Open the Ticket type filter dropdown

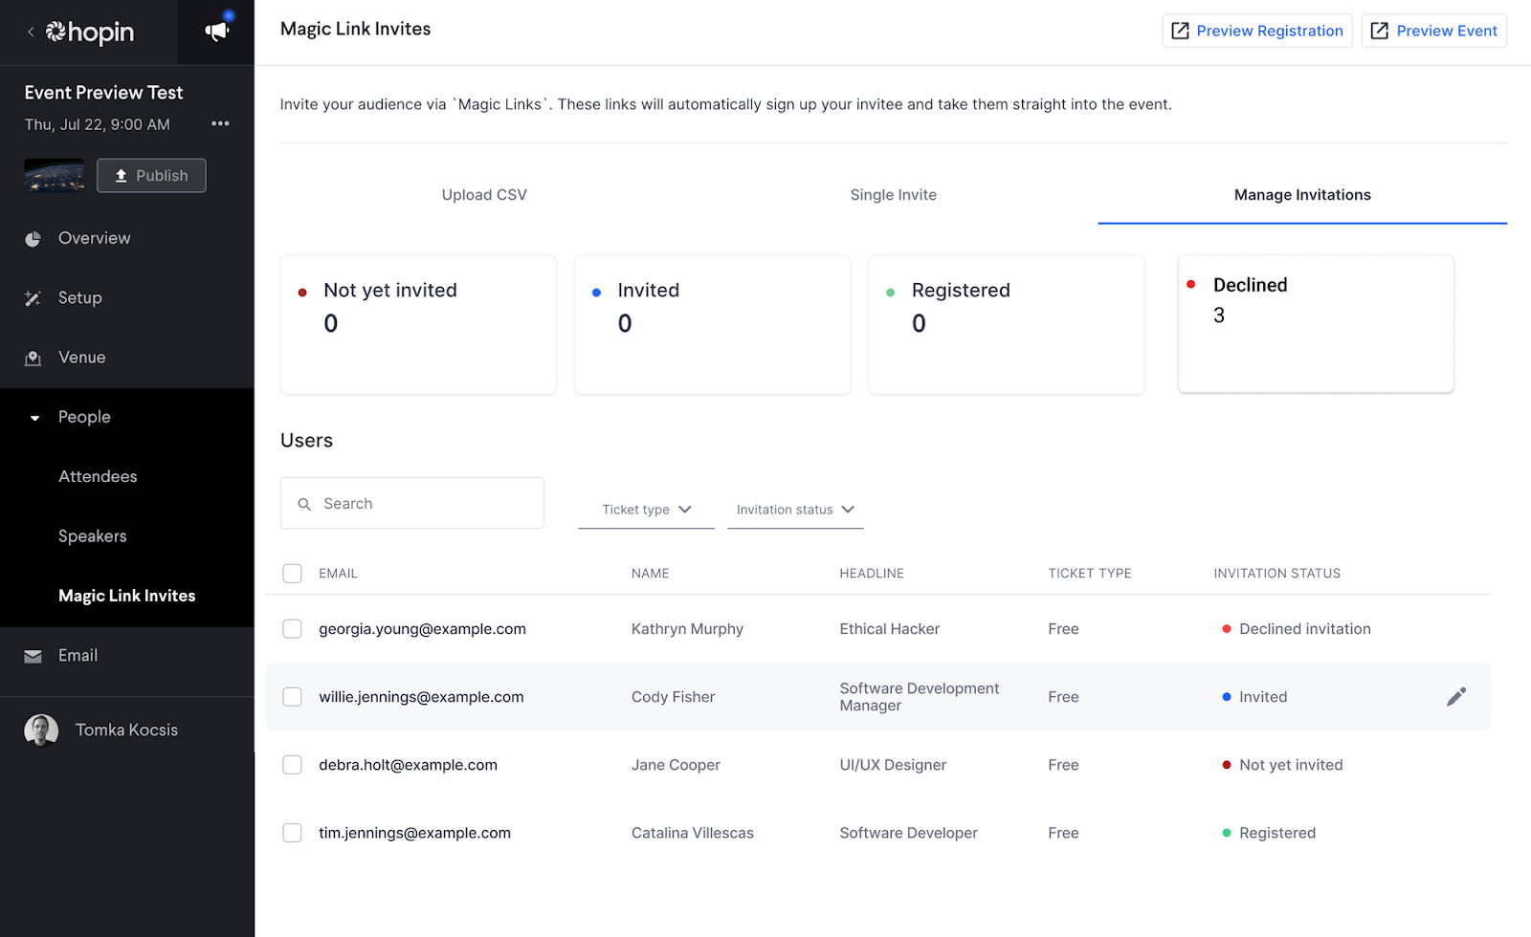click(646, 510)
